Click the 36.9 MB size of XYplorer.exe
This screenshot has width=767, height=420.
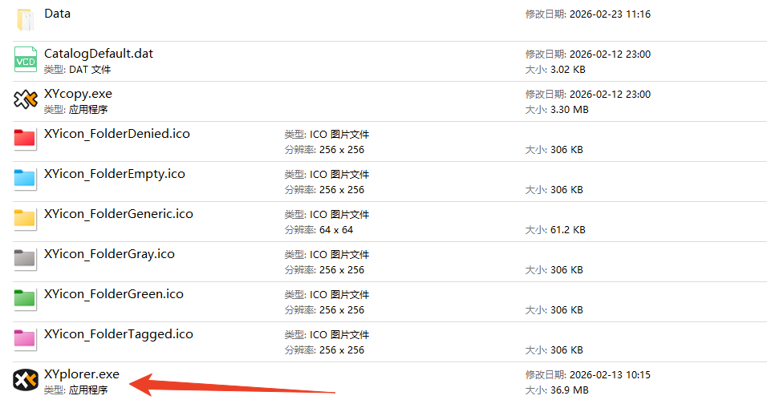(x=570, y=390)
